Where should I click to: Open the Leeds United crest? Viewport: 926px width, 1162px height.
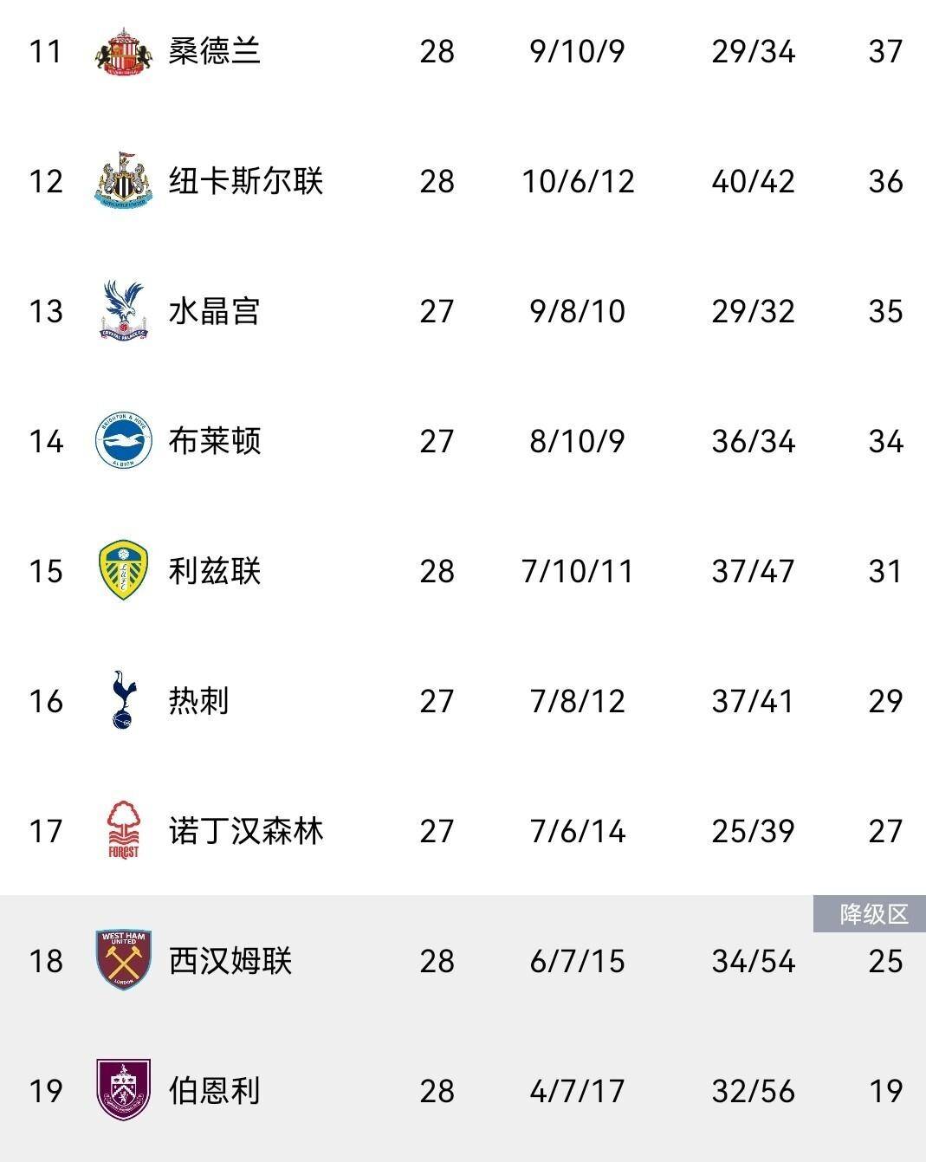click(123, 570)
